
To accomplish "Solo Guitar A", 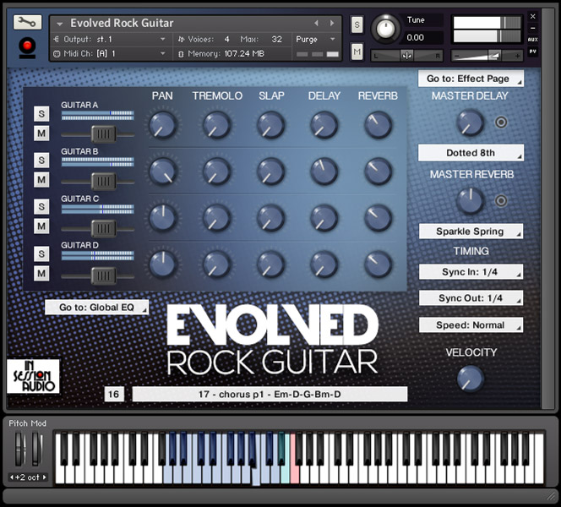I will point(41,114).
